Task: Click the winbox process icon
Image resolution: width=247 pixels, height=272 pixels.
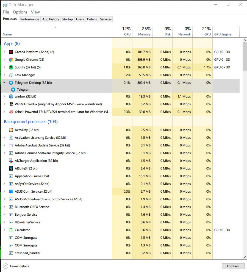Action: coord(11,96)
